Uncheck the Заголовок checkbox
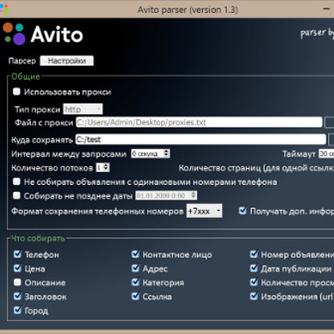334x334 pixels. point(17,296)
